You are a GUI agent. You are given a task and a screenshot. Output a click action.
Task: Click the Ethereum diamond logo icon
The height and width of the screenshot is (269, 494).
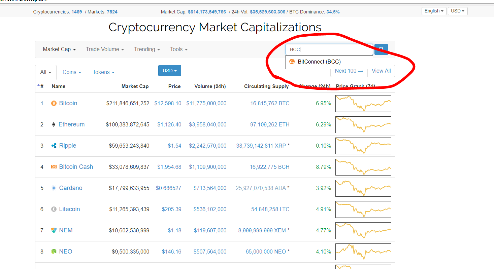pos(54,124)
